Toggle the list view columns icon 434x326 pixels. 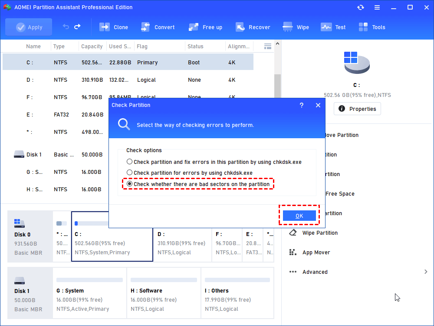click(x=268, y=47)
